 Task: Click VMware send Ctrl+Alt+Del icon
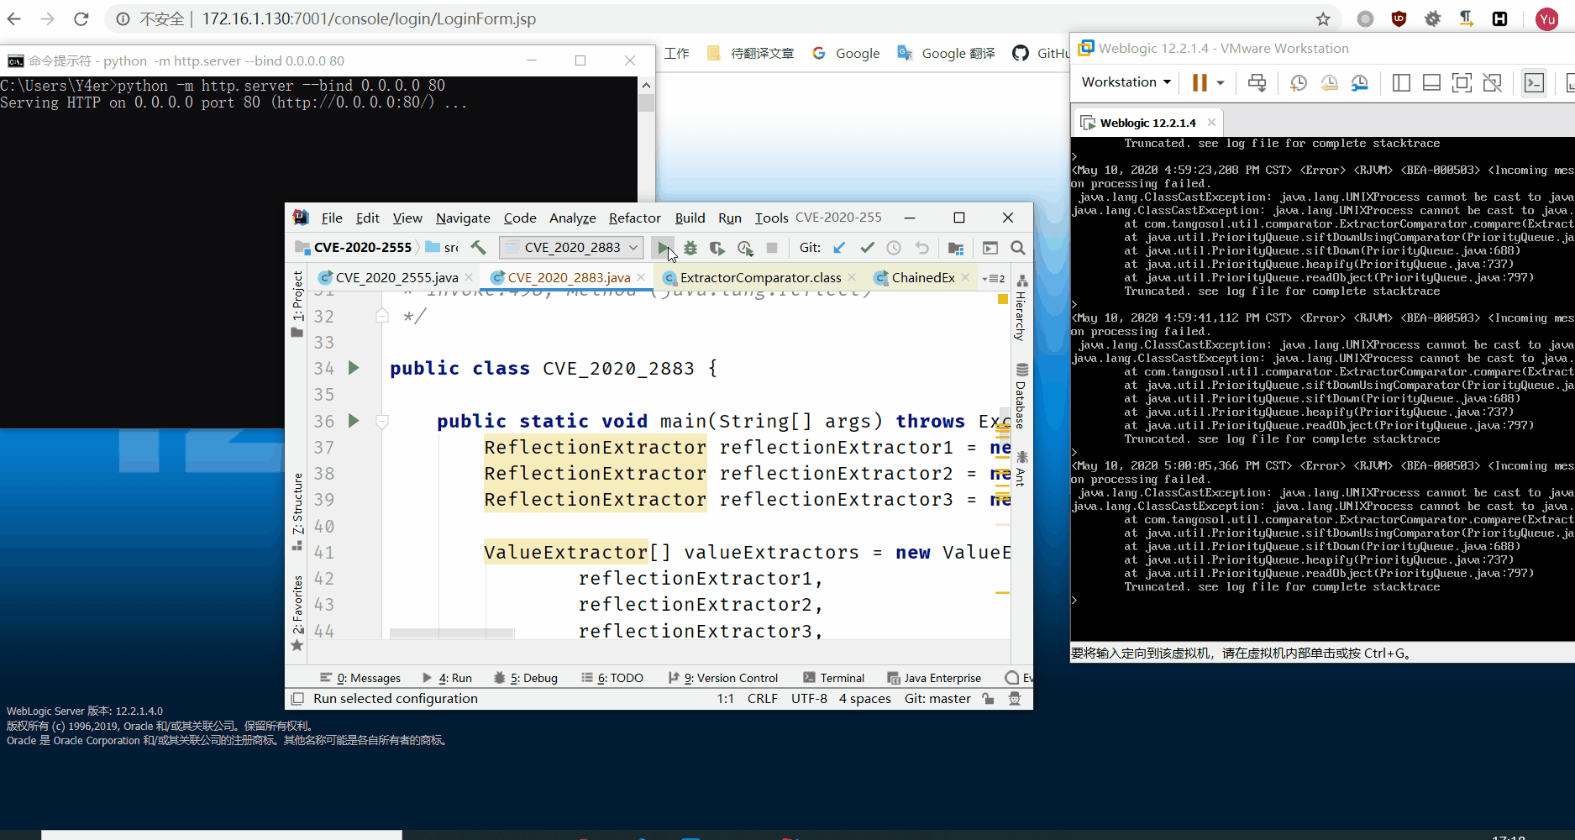(x=1257, y=82)
